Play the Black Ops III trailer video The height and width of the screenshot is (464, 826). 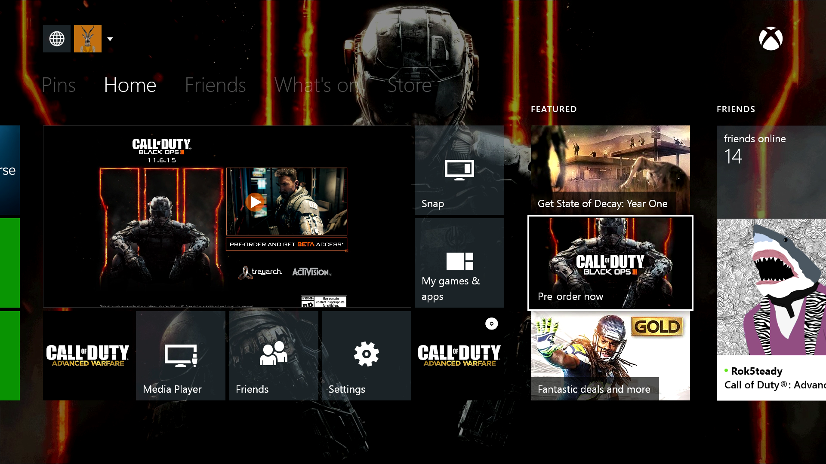(256, 202)
